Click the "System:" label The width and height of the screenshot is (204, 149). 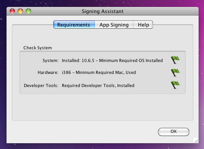click(x=50, y=60)
